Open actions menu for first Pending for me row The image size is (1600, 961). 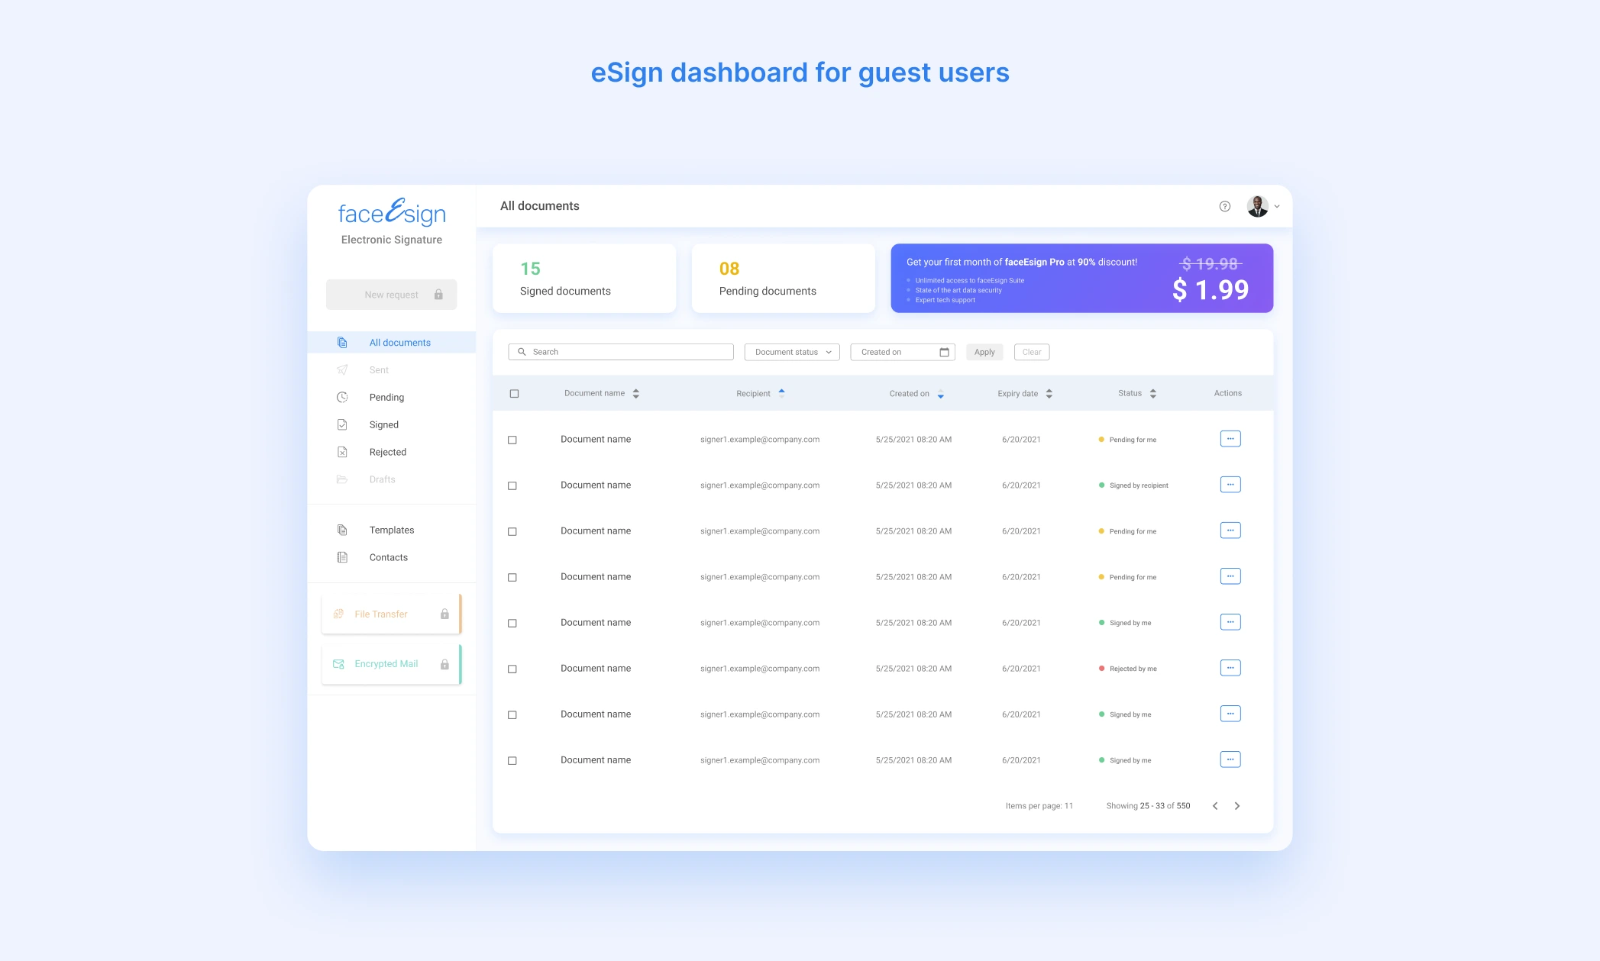1230,439
